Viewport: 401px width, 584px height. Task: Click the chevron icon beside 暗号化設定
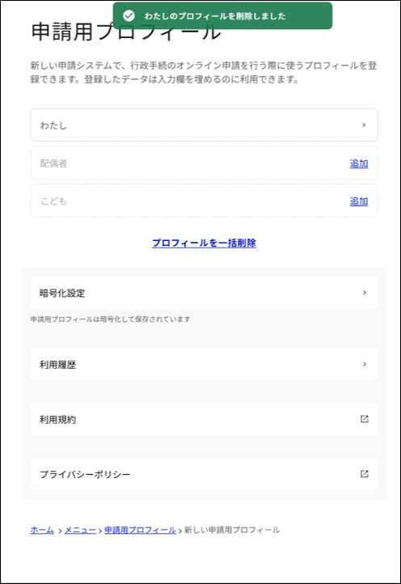point(365,293)
